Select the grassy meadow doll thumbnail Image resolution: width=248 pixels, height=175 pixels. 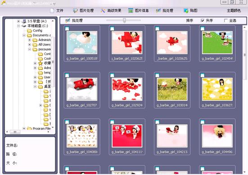click(x=172, y=89)
